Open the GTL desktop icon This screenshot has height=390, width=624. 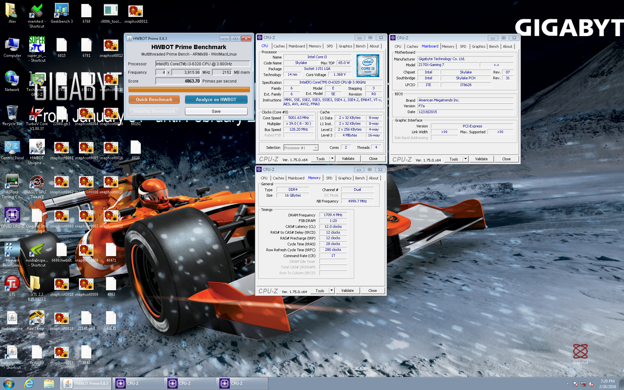tap(12, 286)
